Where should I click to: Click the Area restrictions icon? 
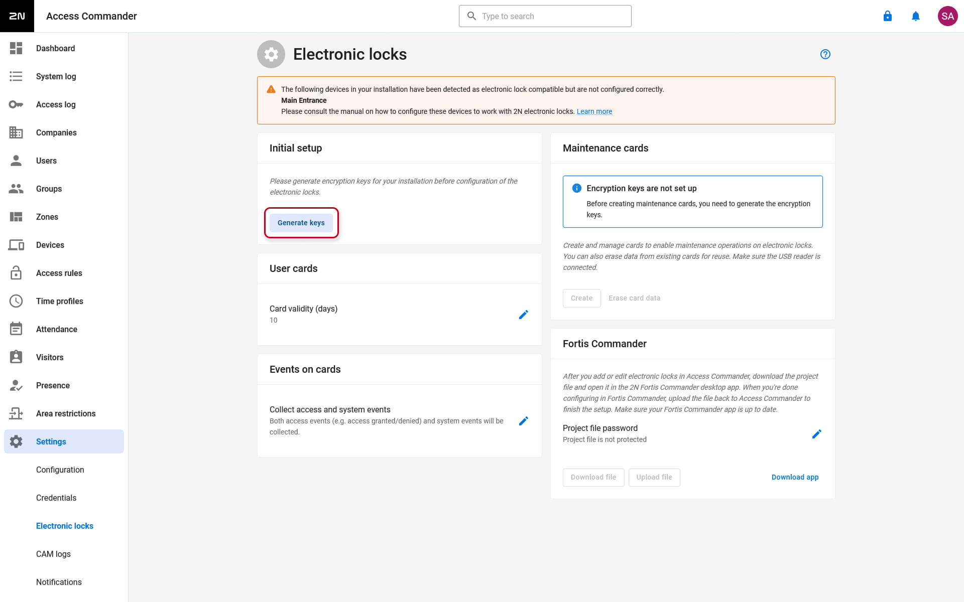coord(16,413)
